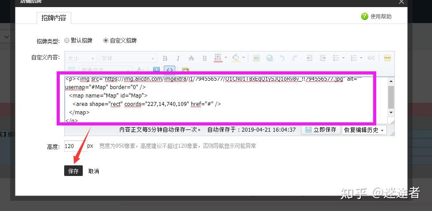Click the editor vertical scrollbar thumb
This screenshot has height=211, width=432.
391,97
